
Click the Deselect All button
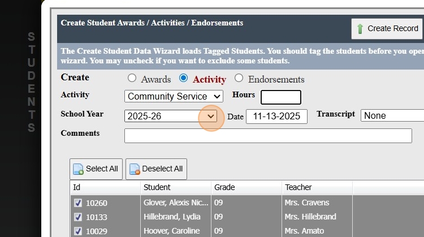156,169
